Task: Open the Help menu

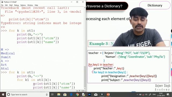Action: 36,5
